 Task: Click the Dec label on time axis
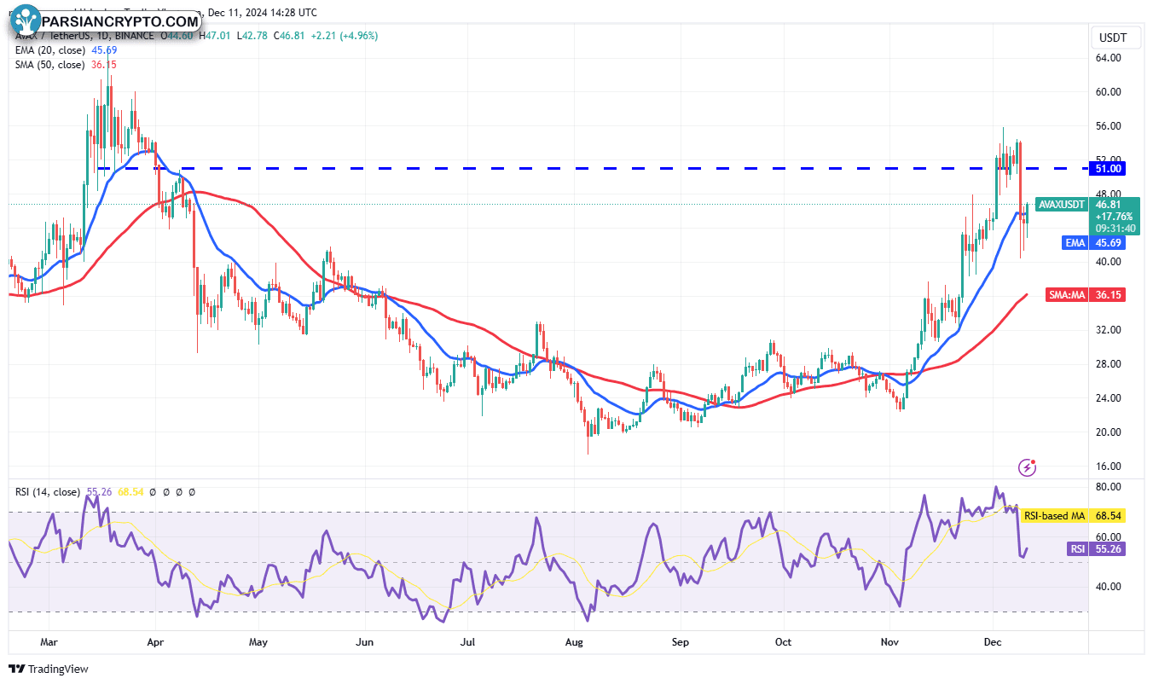(x=993, y=641)
